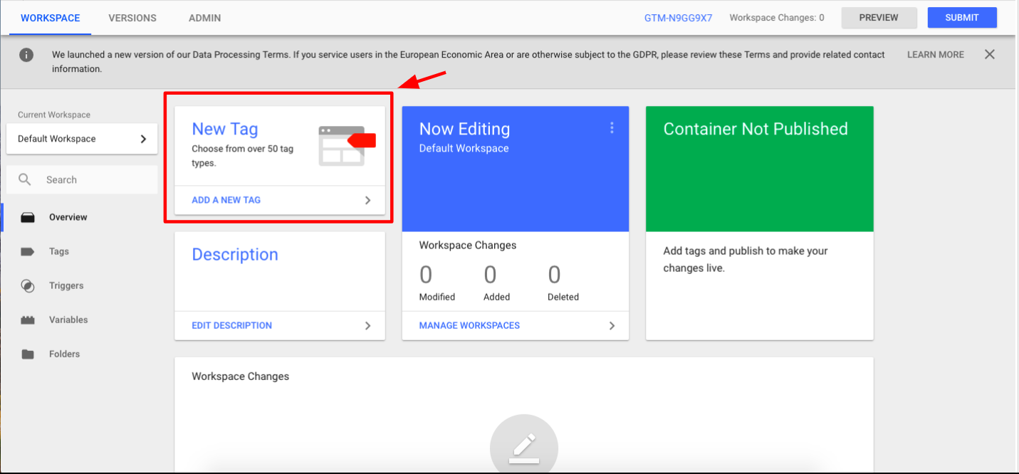Go to Folders section

point(64,354)
